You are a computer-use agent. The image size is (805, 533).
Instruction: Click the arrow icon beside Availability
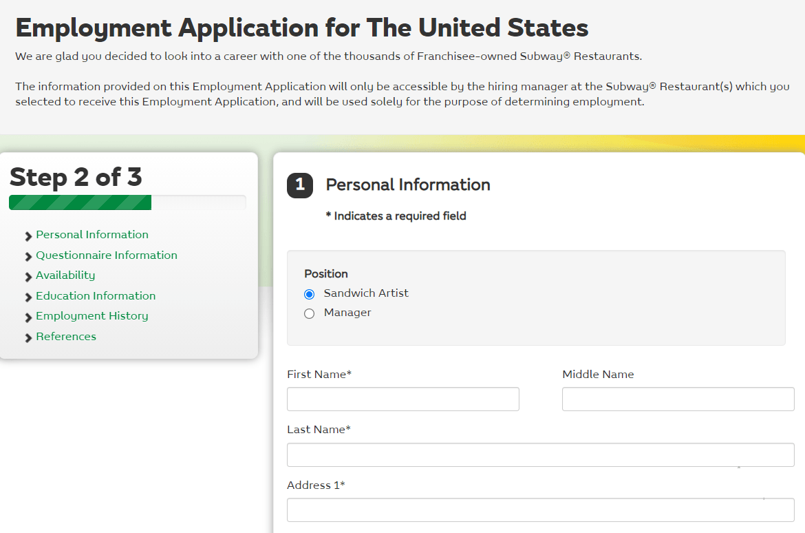(x=28, y=275)
